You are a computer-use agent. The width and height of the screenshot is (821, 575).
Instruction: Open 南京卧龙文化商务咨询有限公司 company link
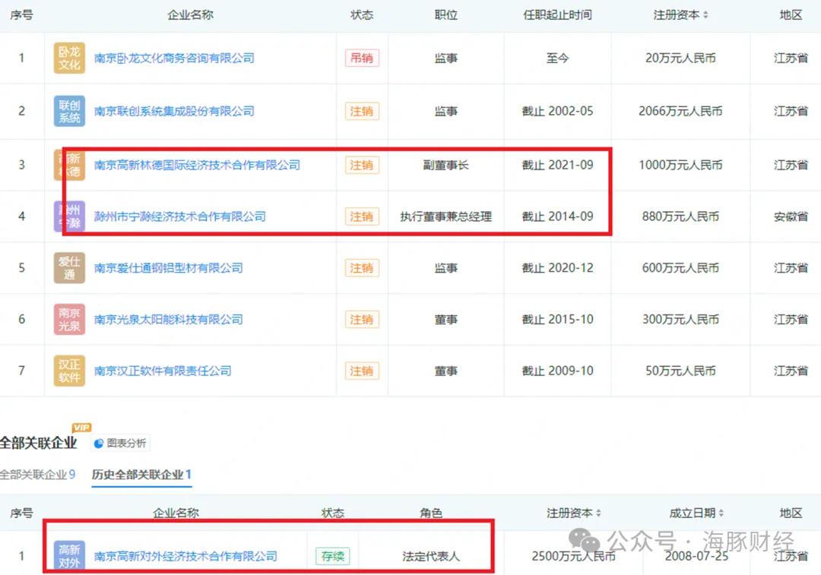click(x=174, y=58)
